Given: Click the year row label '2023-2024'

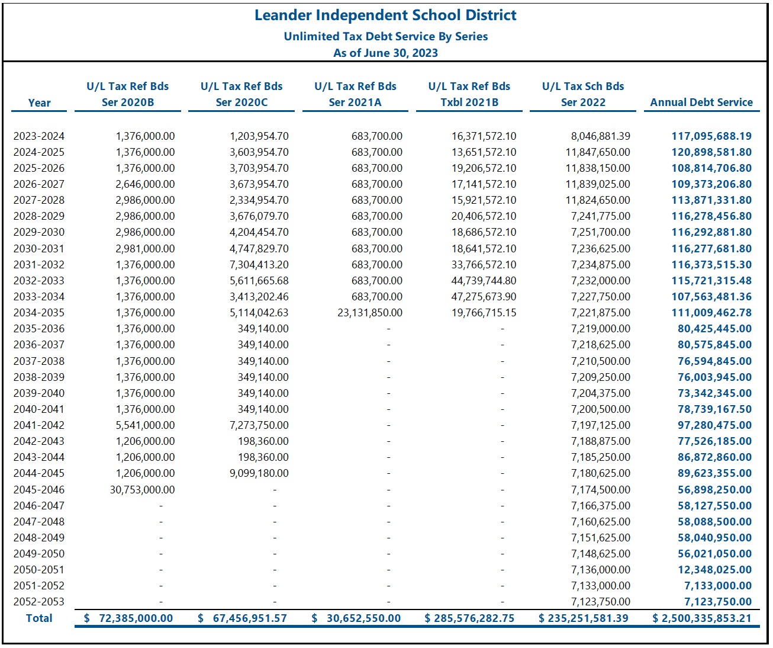Looking at the screenshot, I should (39, 136).
